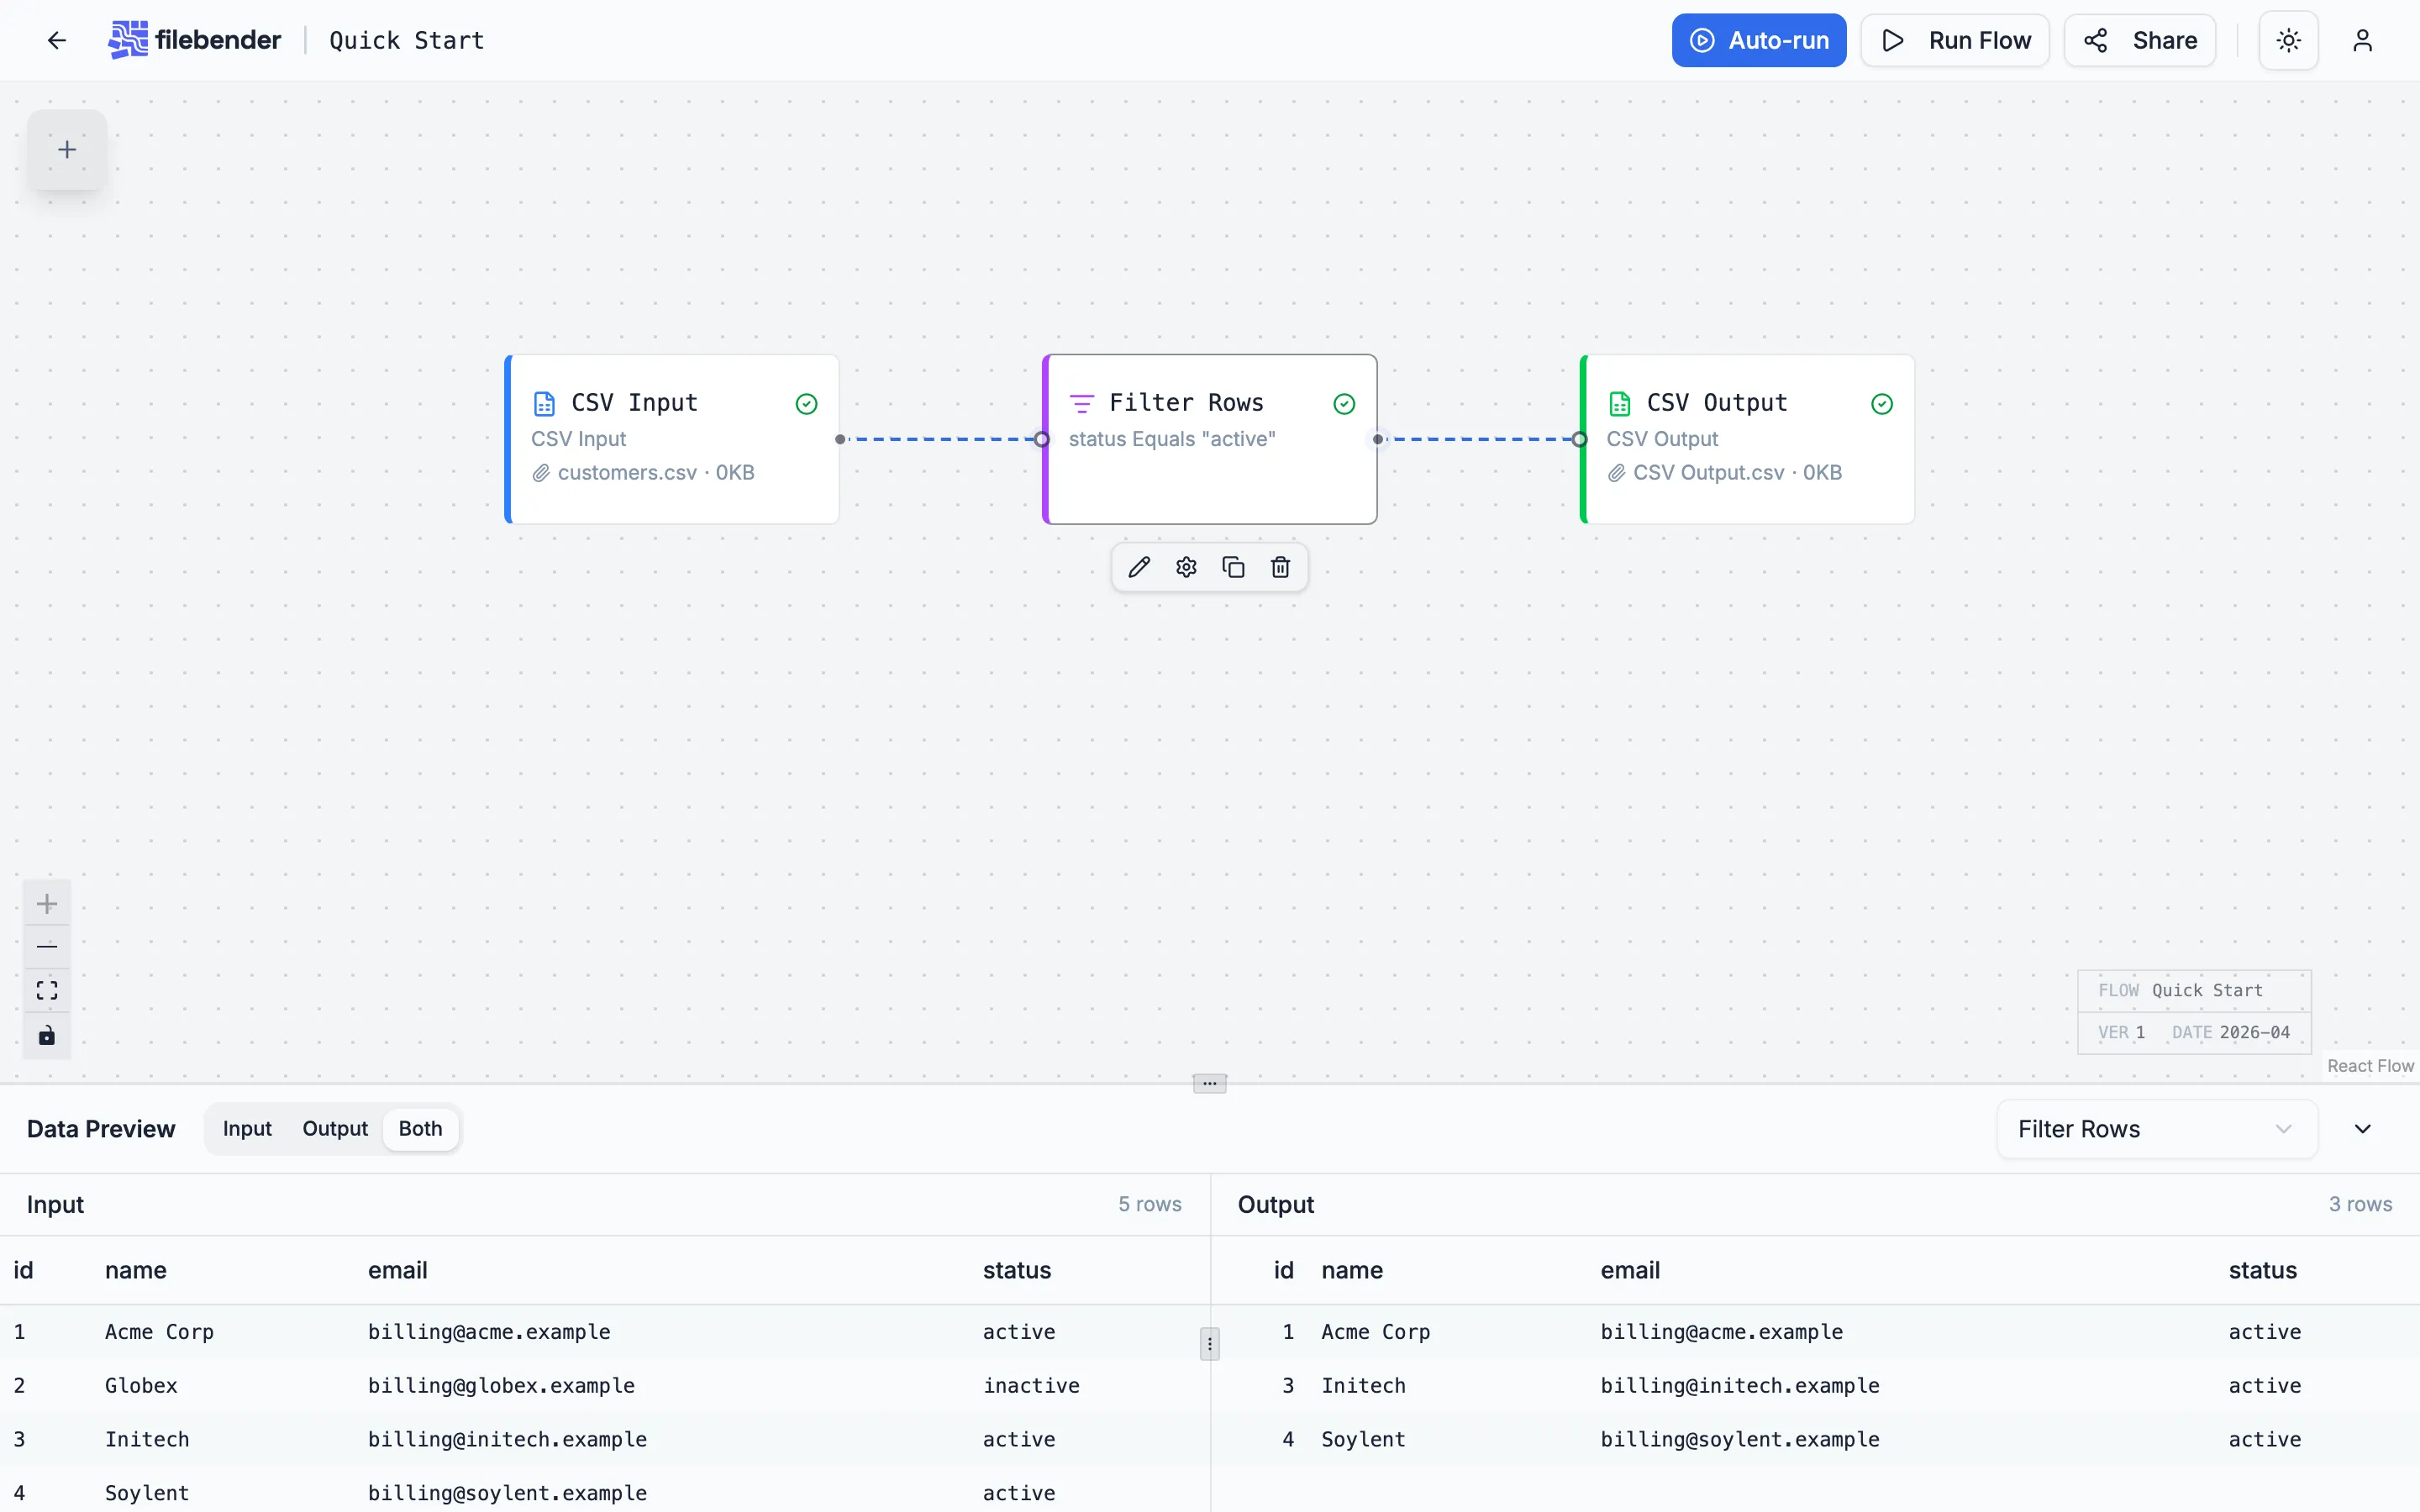Switch the preview to Both tab

pyautogui.click(x=420, y=1128)
